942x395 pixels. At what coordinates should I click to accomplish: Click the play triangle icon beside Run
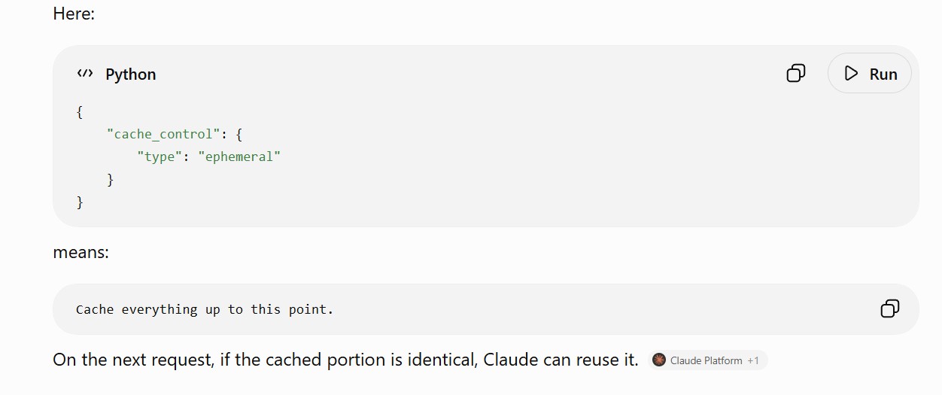(851, 74)
